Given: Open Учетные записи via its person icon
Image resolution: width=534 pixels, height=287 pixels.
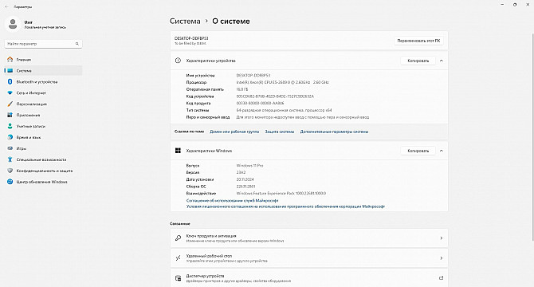Looking at the screenshot, I should (x=10, y=126).
